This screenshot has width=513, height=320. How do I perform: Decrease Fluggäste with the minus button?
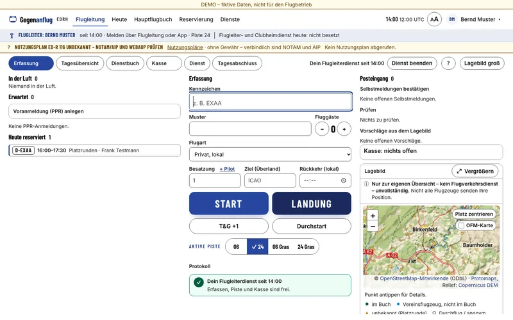(322, 129)
